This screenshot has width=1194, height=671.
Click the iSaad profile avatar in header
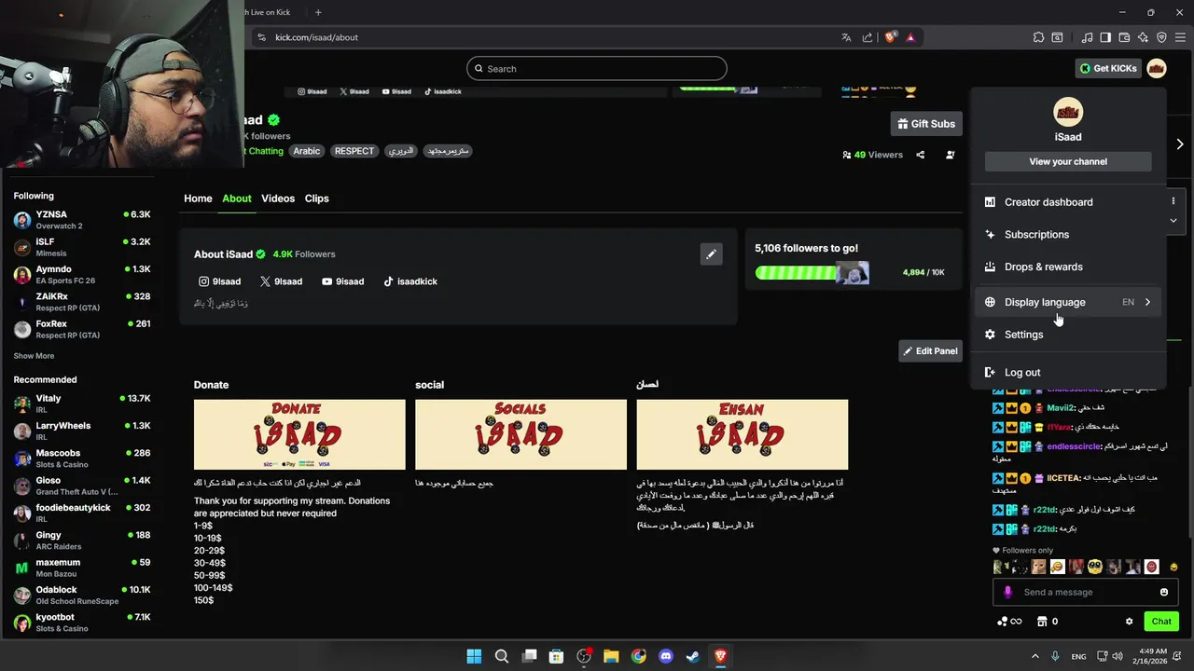pos(1157,68)
